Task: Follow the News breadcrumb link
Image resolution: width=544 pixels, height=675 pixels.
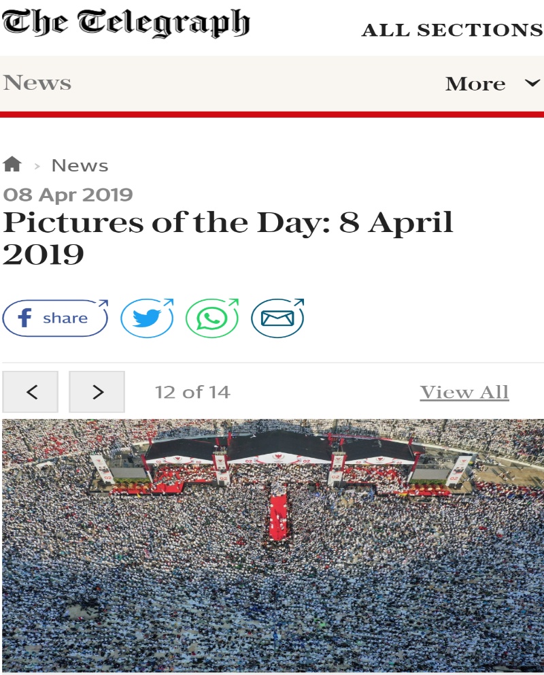Action: pyautogui.click(x=80, y=165)
